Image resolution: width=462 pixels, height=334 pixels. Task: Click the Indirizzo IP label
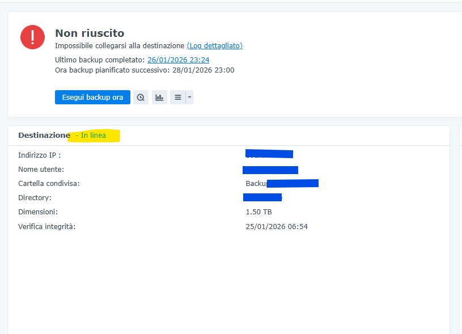39,155
